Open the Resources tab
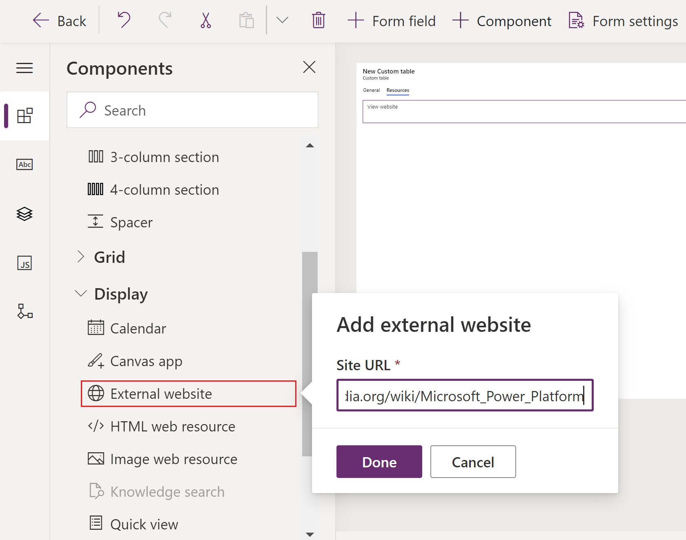The width and height of the screenshot is (686, 540). pyautogui.click(x=397, y=90)
